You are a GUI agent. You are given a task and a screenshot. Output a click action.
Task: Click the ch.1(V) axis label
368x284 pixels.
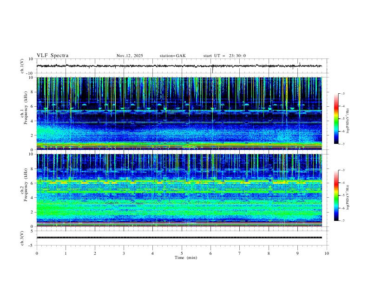coord(22,66)
